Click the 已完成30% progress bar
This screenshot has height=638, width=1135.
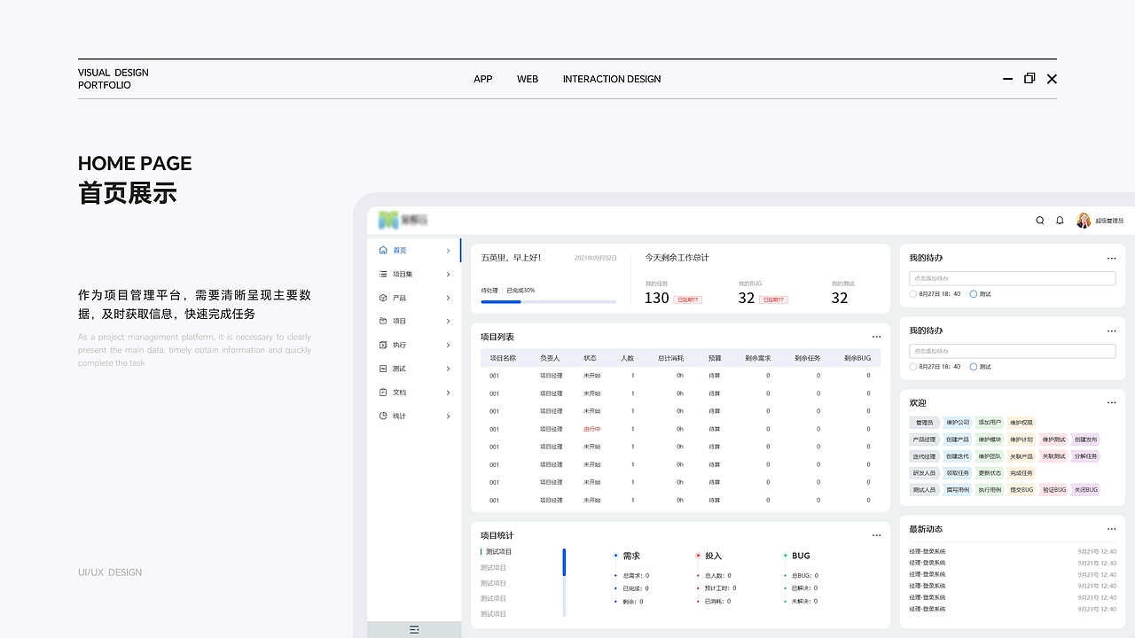pyautogui.click(x=548, y=302)
